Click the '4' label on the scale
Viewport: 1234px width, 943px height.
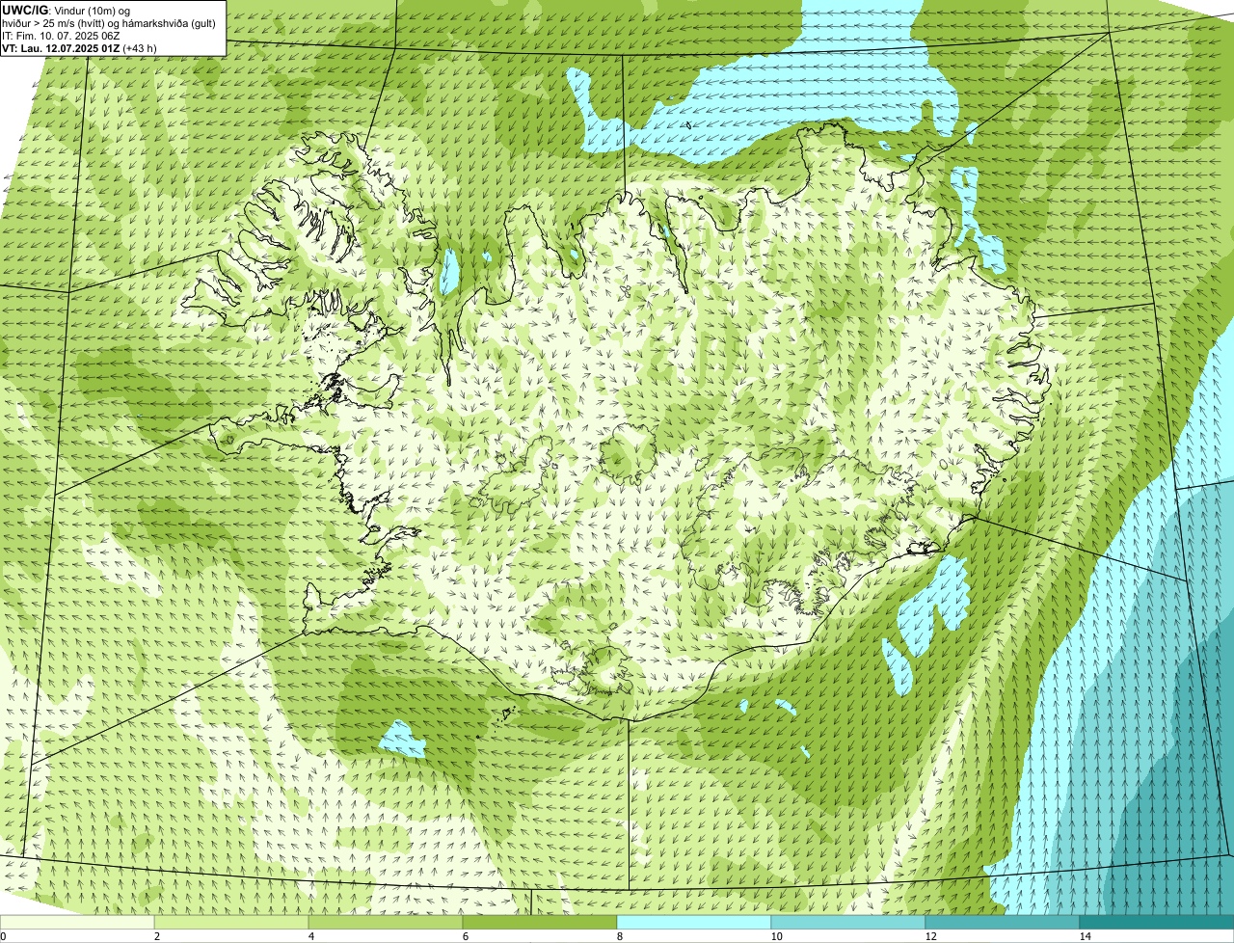click(x=310, y=936)
